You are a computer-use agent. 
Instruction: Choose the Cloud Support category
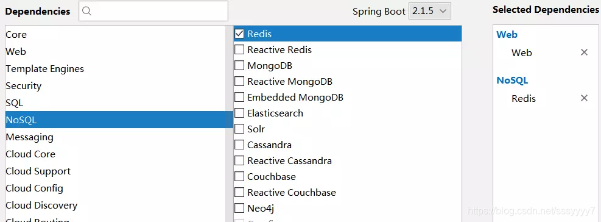115,171
